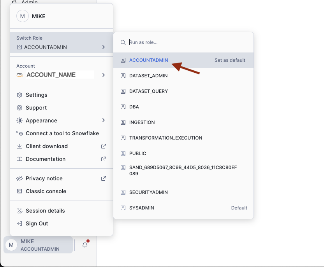This screenshot has height=267, width=324.
Task: Click the MIKE username in the menu header
Action: tap(39, 16)
